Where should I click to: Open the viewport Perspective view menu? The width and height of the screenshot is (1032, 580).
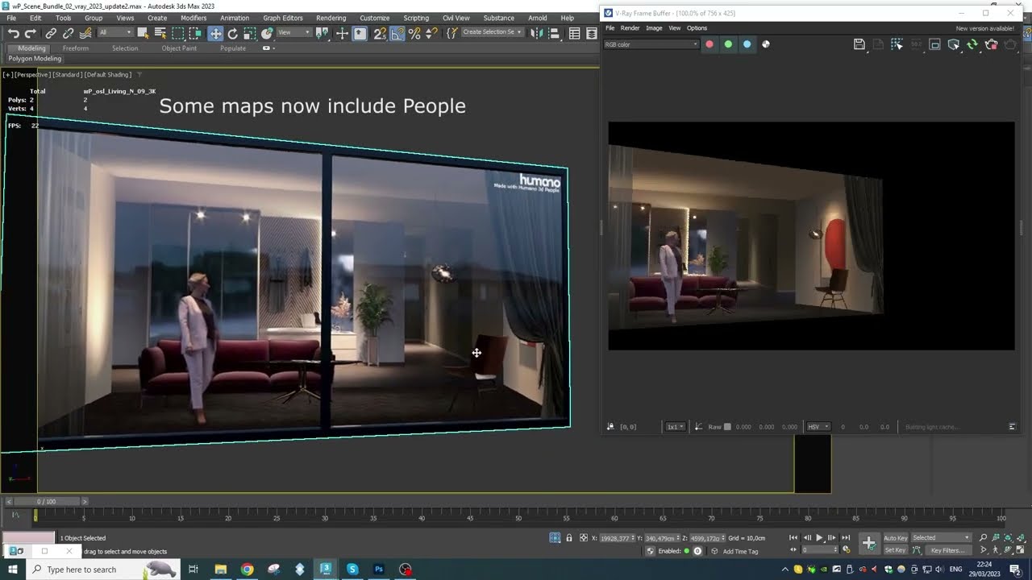[x=31, y=75]
